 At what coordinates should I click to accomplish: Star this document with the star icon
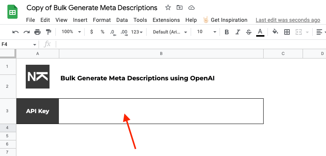[x=168, y=8]
